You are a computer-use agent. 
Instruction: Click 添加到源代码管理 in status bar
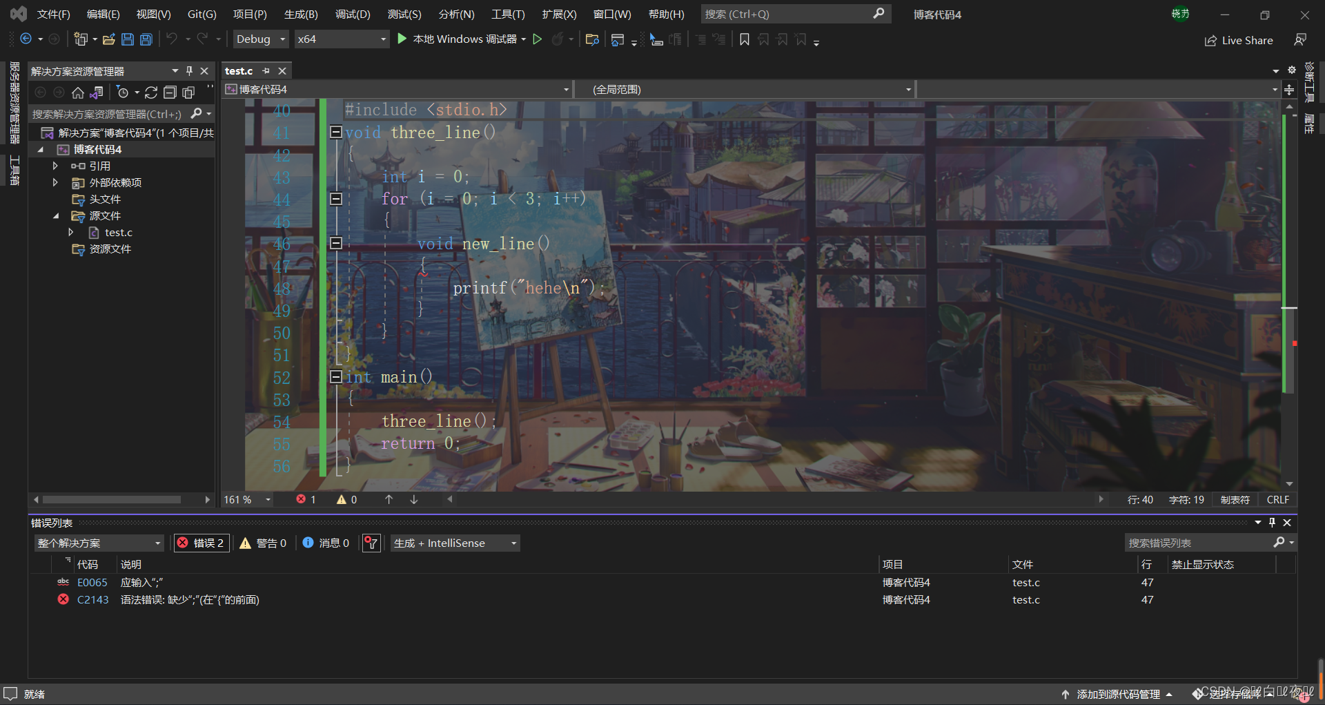coord(1117,694)
